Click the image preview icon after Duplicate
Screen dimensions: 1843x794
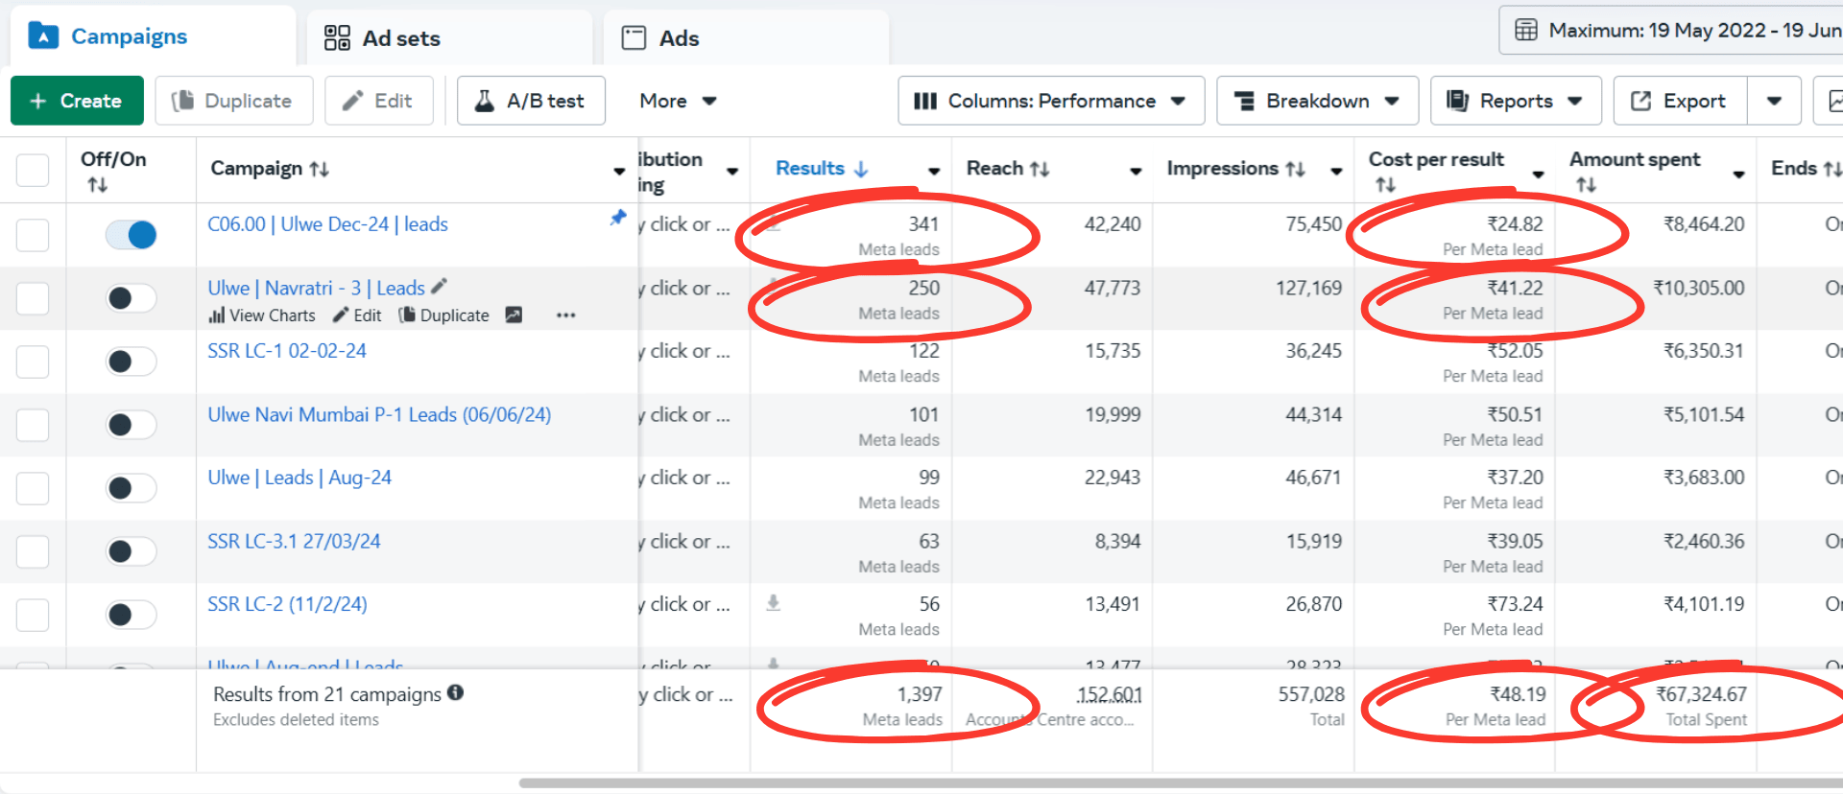pos(515,315)
